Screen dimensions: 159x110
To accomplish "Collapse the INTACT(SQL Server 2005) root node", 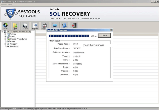I will (3, 32).
